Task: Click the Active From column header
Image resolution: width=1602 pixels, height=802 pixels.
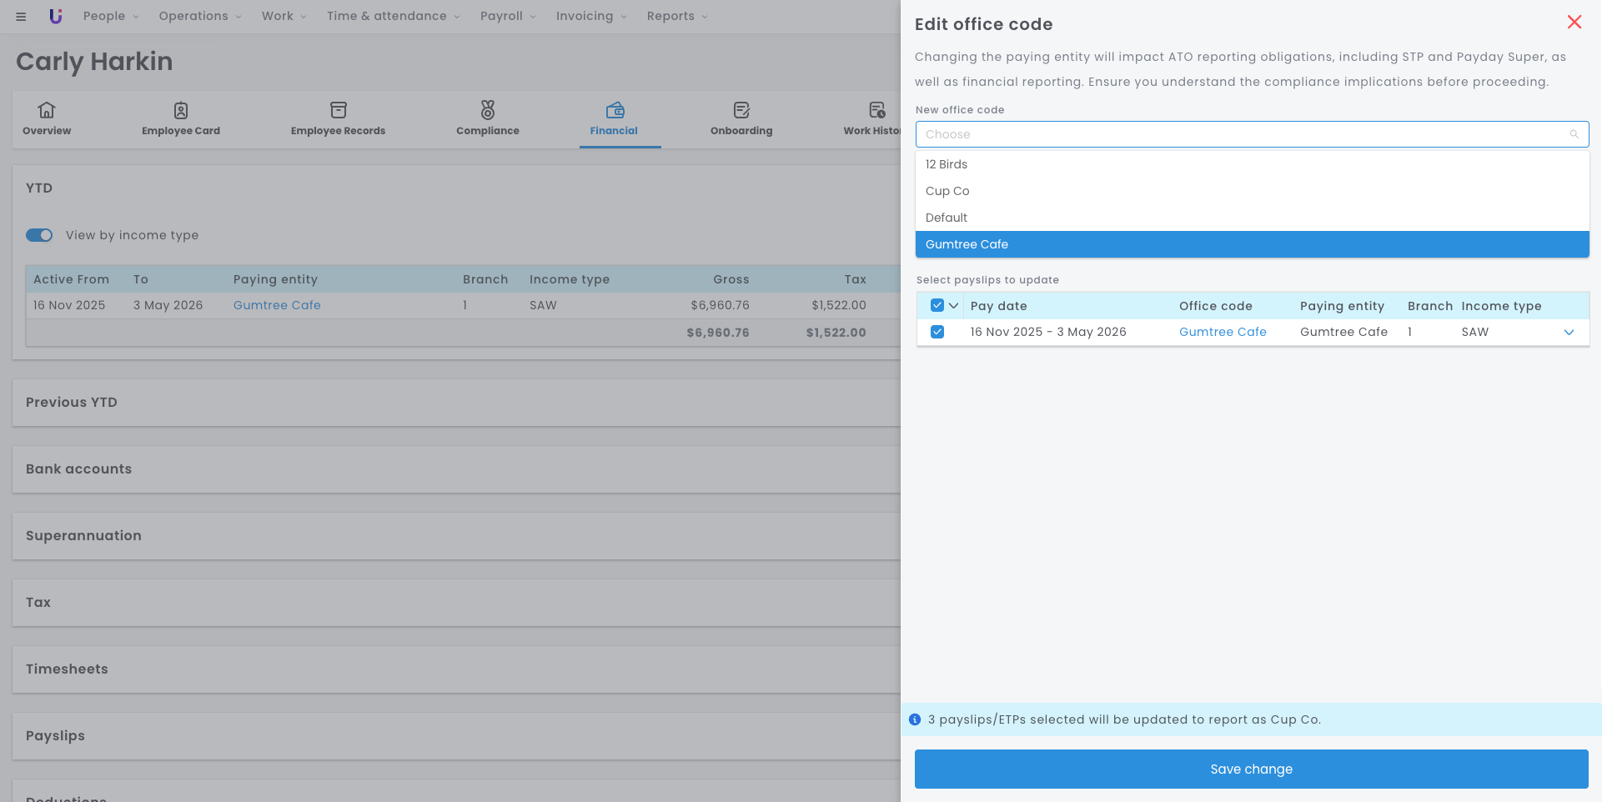Action: click(x=71, y=279)
